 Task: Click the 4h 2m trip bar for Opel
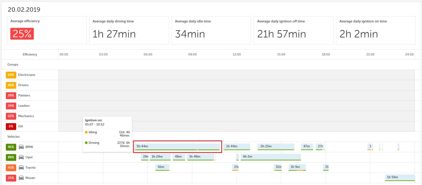tap(270, 157)
